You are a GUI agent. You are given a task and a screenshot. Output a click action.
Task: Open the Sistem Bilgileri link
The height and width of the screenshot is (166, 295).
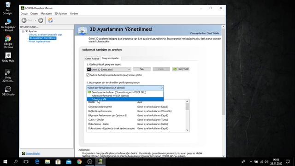point(33,154)
